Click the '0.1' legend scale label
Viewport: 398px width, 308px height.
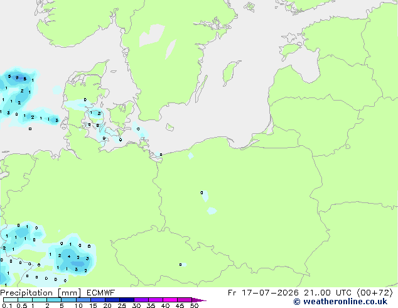coord(7,305)
